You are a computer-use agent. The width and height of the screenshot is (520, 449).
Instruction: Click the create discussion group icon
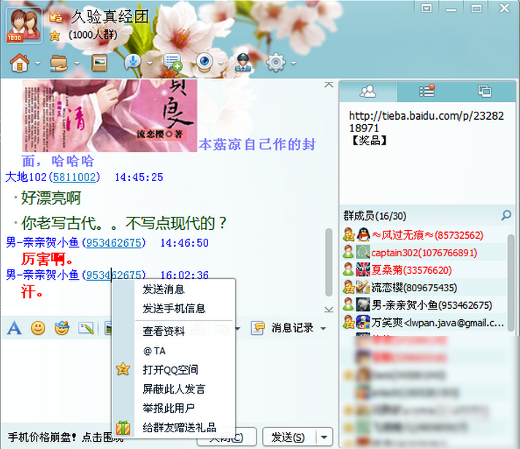(173, 62)
